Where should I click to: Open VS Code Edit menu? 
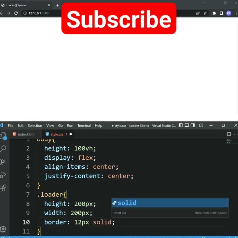point(20,126)
